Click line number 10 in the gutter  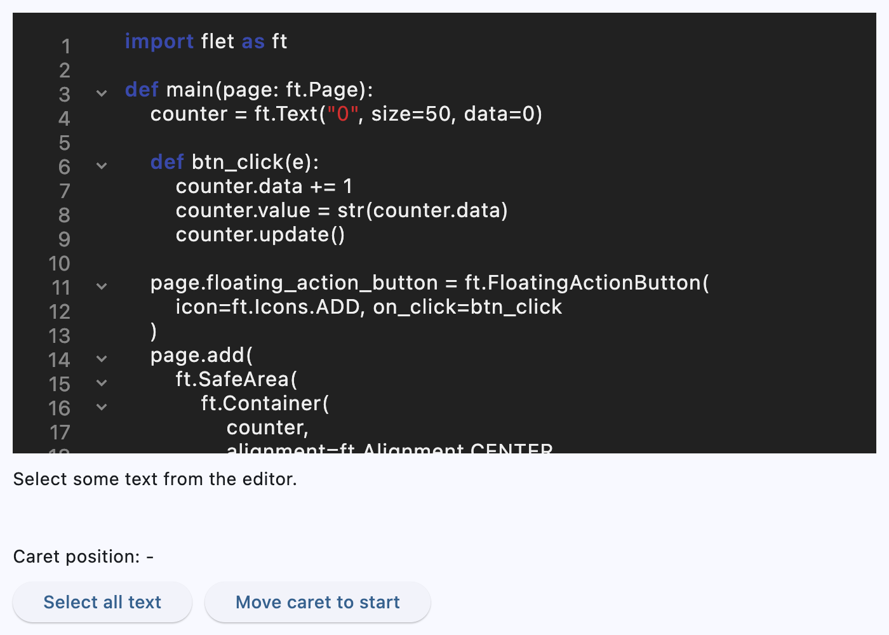point(59,264)
